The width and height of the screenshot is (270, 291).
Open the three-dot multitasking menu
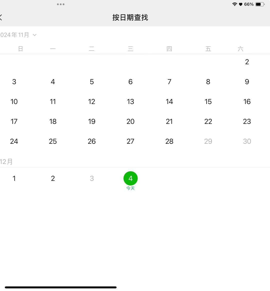[x=61, y=4]
